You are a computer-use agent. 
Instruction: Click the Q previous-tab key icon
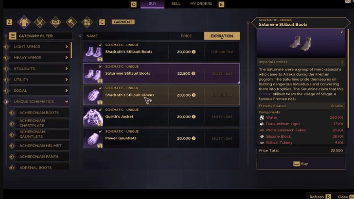[134, 4]
